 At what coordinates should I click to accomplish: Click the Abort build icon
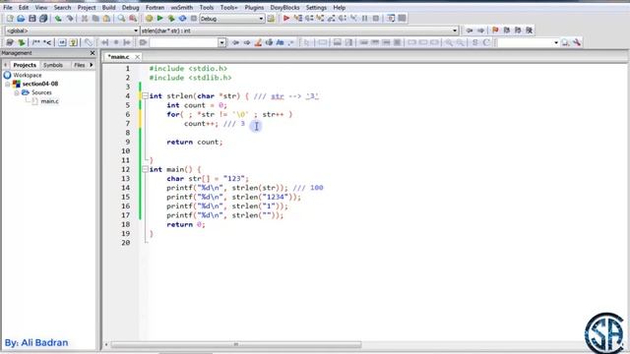[x=194, y=19]
